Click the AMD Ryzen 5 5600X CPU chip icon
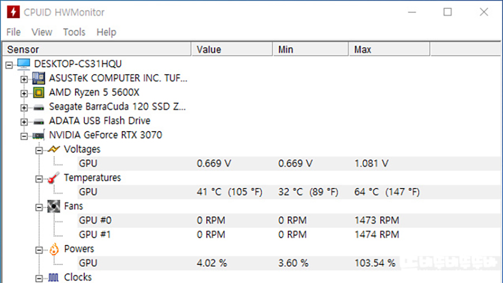Viewport: 503px width, 283px height. pyautogui.click(x=39, y=93)
